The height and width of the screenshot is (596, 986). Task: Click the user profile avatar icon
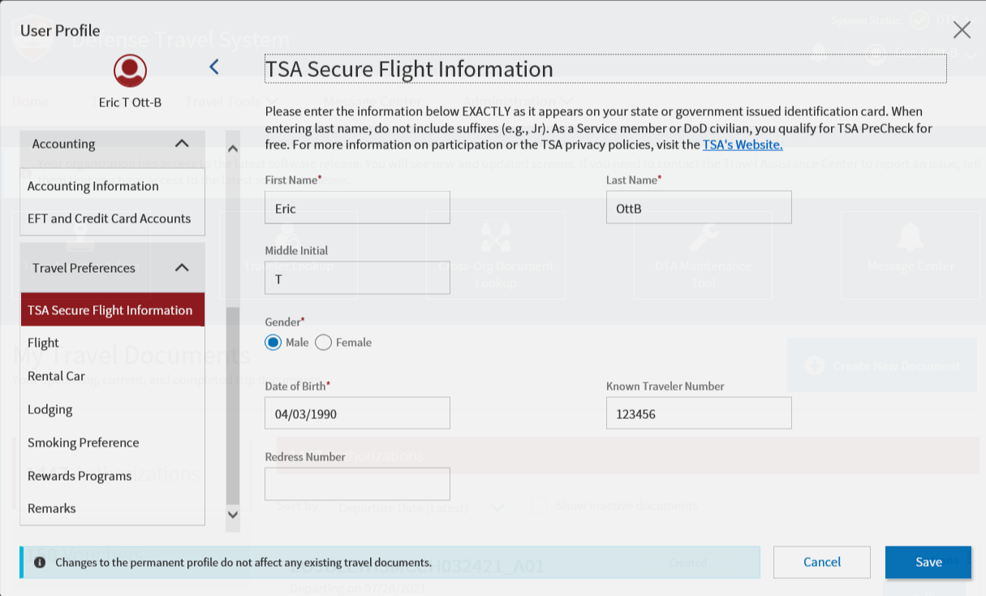point(130,71)
